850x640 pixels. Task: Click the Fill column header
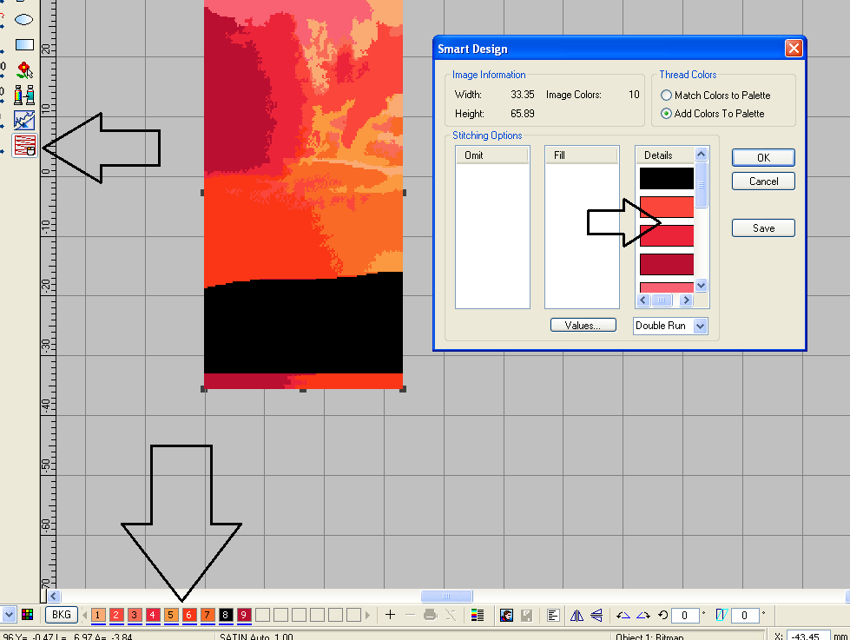pos(581,155)
